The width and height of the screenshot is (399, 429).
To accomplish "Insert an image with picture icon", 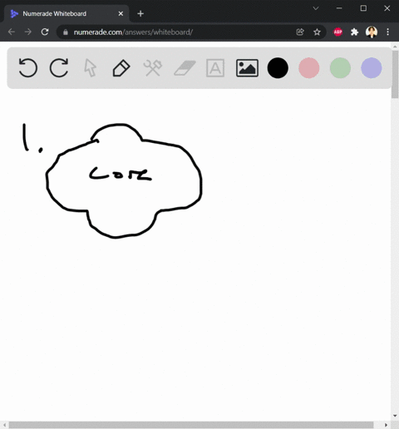I will coord(247,68).
